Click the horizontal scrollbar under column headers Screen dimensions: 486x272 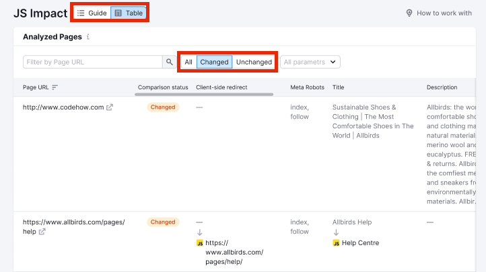pos(204,95)
